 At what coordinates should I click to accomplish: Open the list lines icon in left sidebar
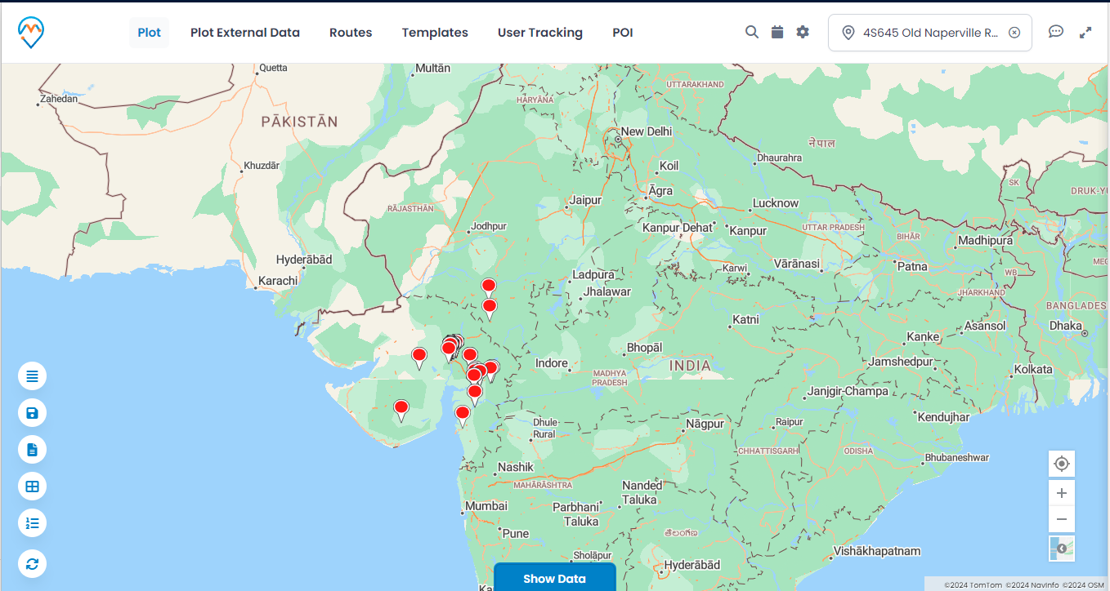pyautogui.click(x=32, y=376)
